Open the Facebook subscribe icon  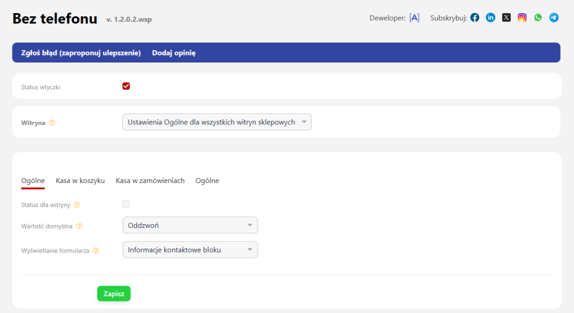(x=475, y=17)
